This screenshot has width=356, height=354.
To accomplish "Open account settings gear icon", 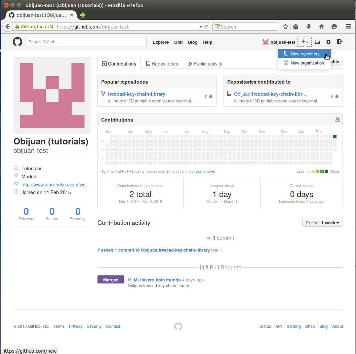I will point(328,42).
